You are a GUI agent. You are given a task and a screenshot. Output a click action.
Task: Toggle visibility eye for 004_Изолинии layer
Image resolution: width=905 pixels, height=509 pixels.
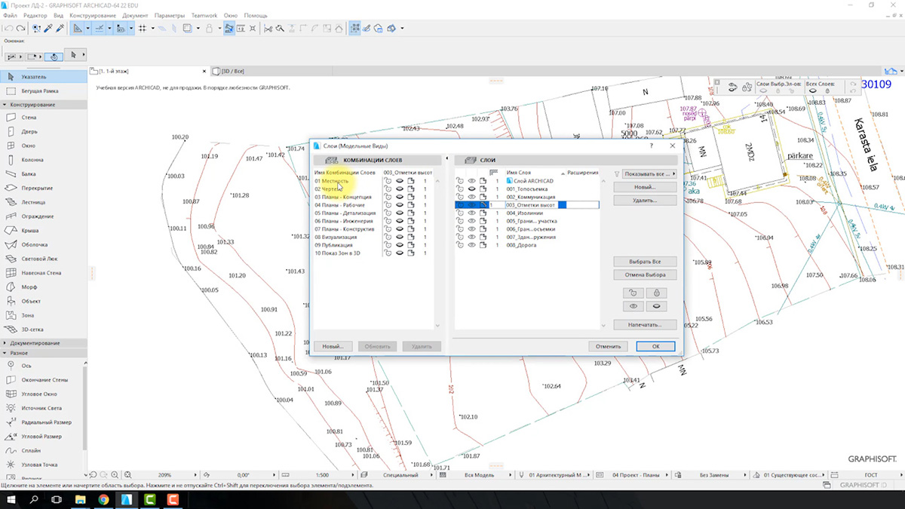tap(472, 213)
